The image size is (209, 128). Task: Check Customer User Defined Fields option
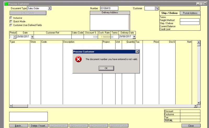point(11,25)
